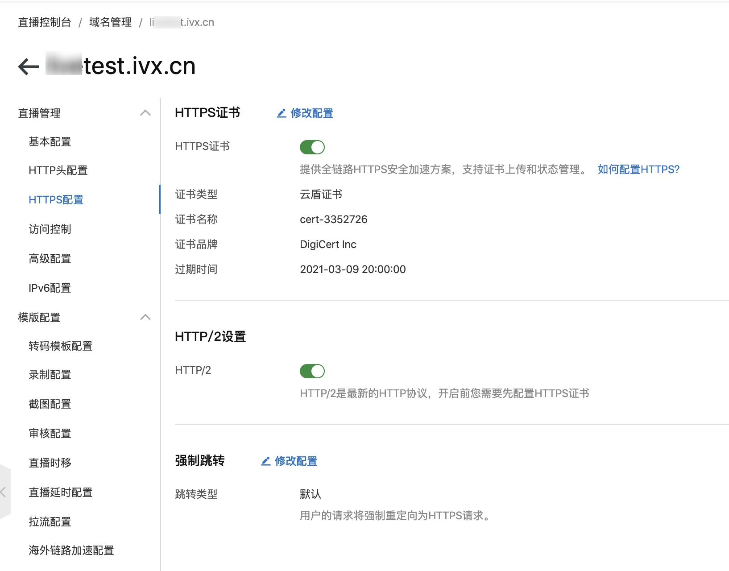Collapse the 直播管理 section chevron
The image size is (729, 571).
[x=145, y=113]
